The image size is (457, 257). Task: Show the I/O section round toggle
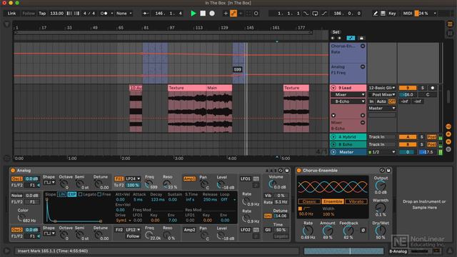coord(448,126)
